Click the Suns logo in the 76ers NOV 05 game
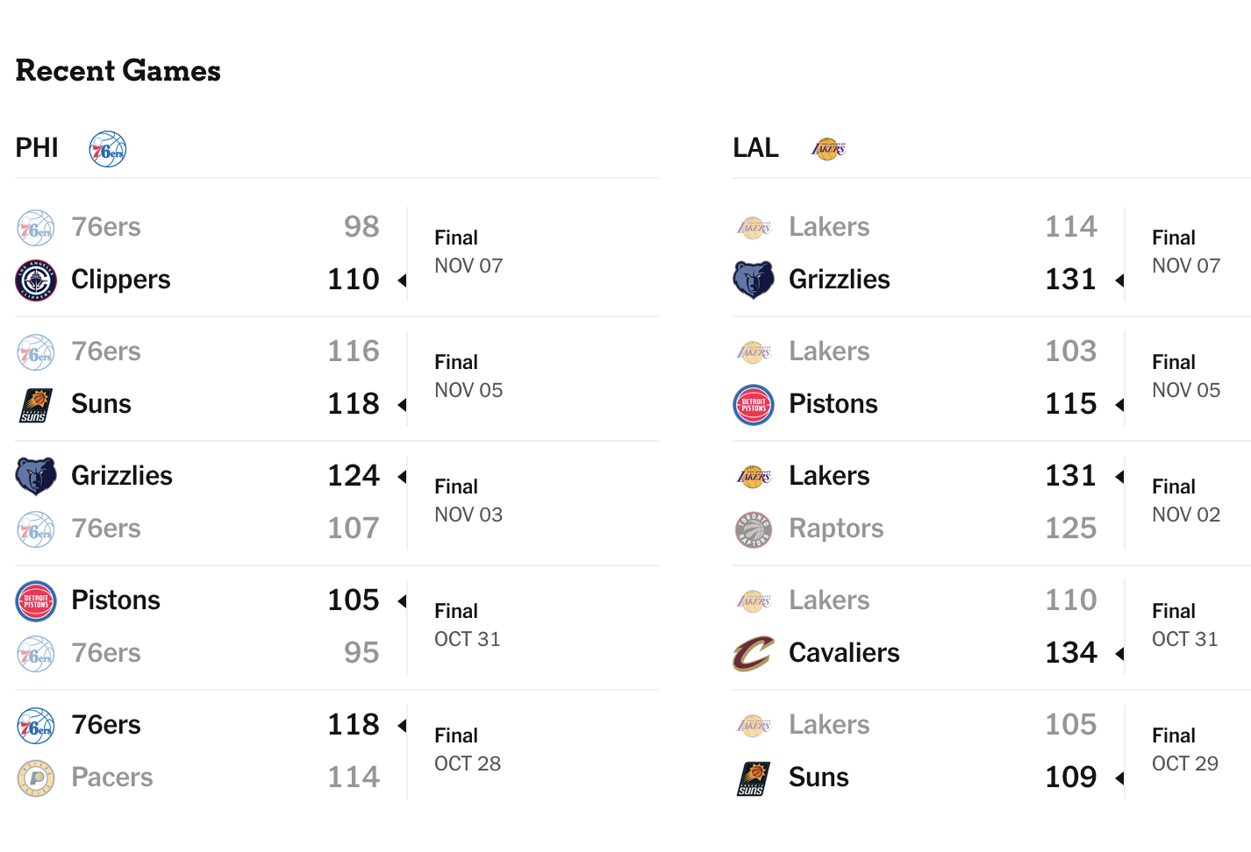 click(x=36, y=405)
